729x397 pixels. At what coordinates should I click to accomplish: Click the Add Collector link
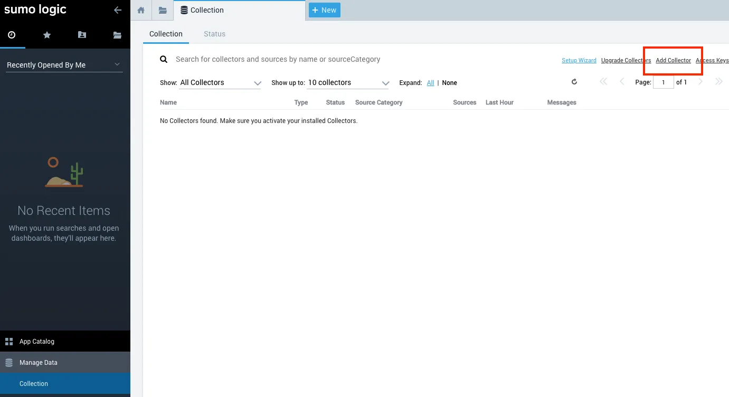point(673,60)
